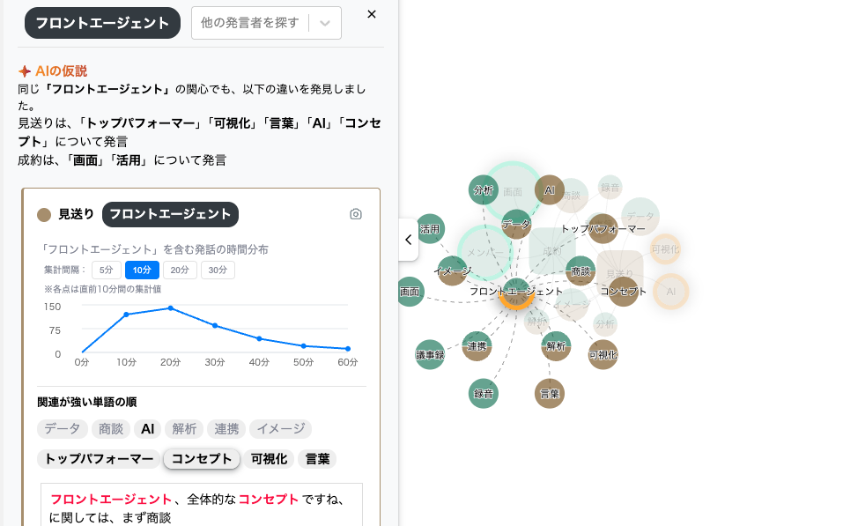Select the トップパフォーマー keyword tag
The height and width of the screenshot is (526, 843).
click(x=99, y=459)
